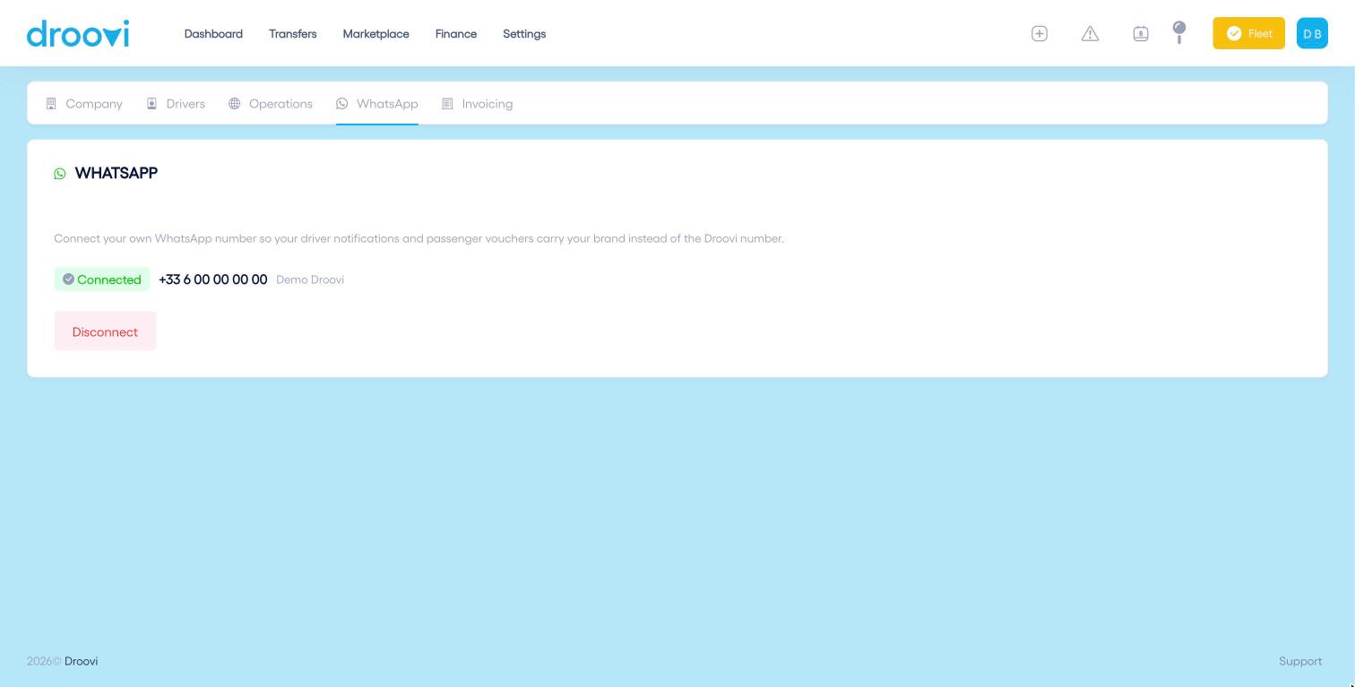The height and width of the screenshot is (687, 1355).
Task: Switch to the Invoicing tab
Action: point(478,104)
